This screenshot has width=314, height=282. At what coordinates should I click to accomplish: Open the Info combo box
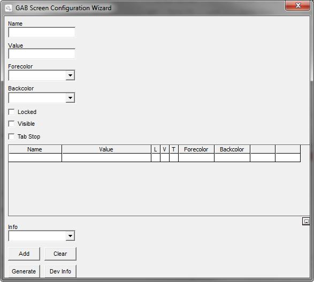(x=70, y=236)
